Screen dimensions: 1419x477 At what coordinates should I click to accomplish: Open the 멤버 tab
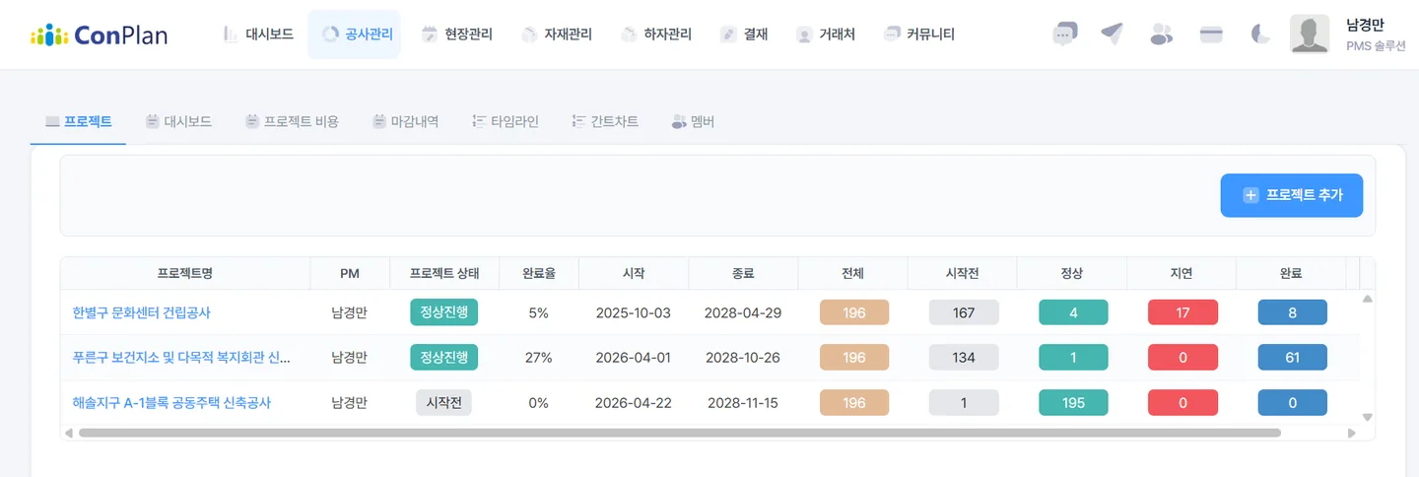693,122
